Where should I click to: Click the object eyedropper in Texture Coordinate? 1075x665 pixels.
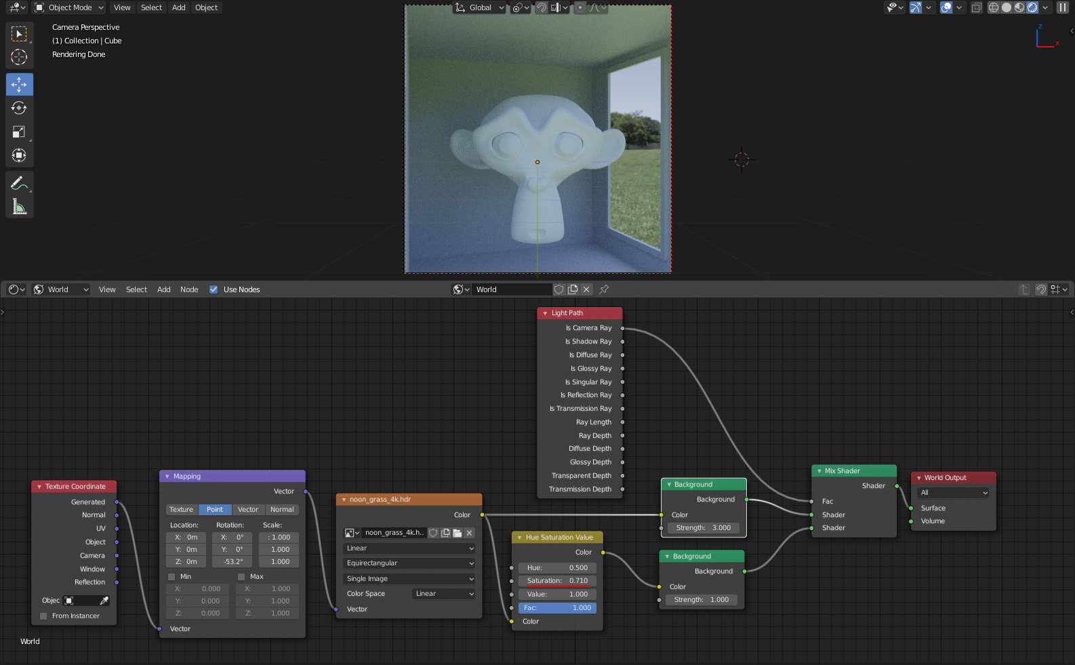coord(104,601)
